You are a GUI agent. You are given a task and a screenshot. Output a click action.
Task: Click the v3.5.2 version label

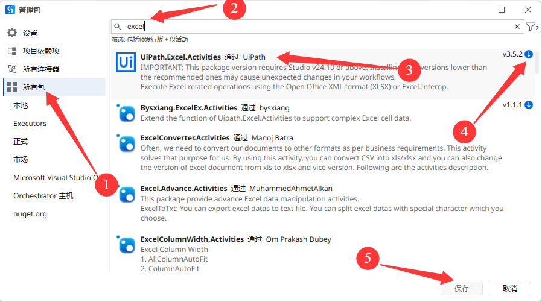(x=512, y=54)
